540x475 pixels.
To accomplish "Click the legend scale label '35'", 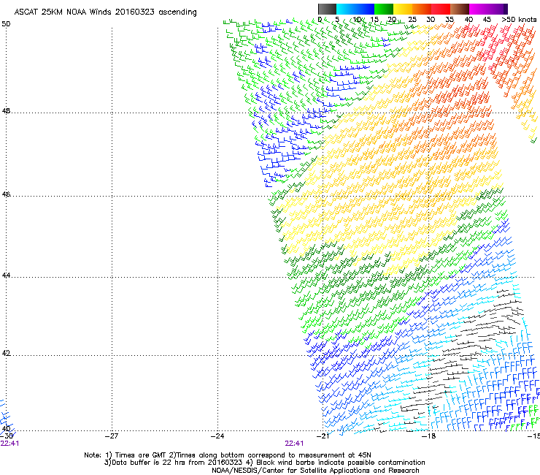I will [450, 20].
